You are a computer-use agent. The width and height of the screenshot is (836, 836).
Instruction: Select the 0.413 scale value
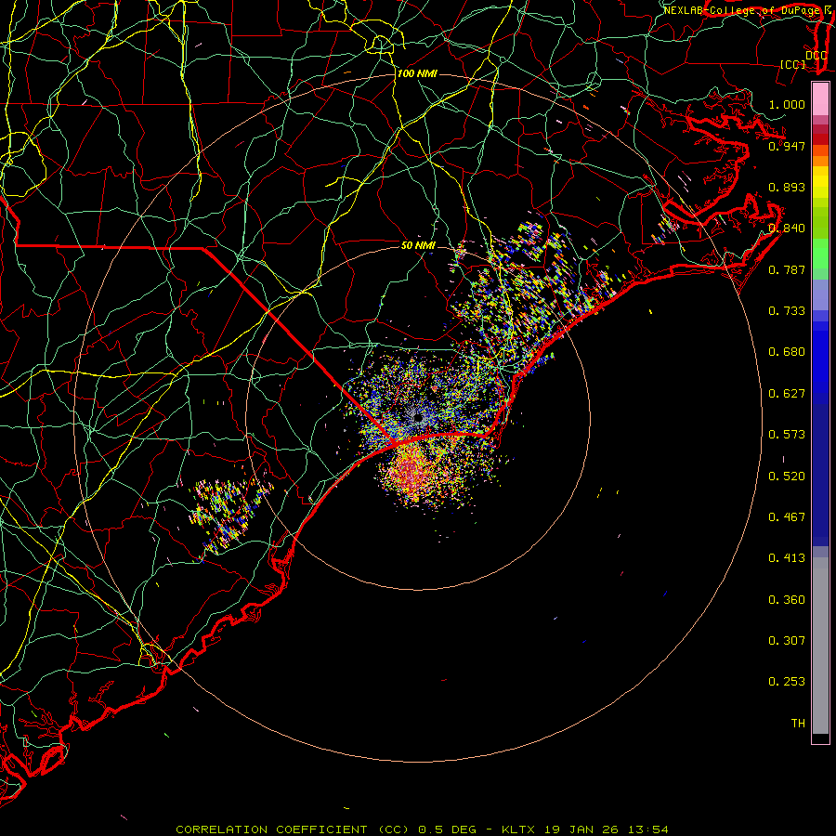(x=787, y=558)
